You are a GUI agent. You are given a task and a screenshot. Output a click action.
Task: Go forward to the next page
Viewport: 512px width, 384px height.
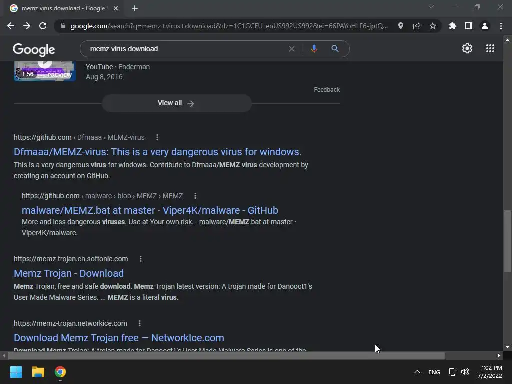click(x=27, y=26)
